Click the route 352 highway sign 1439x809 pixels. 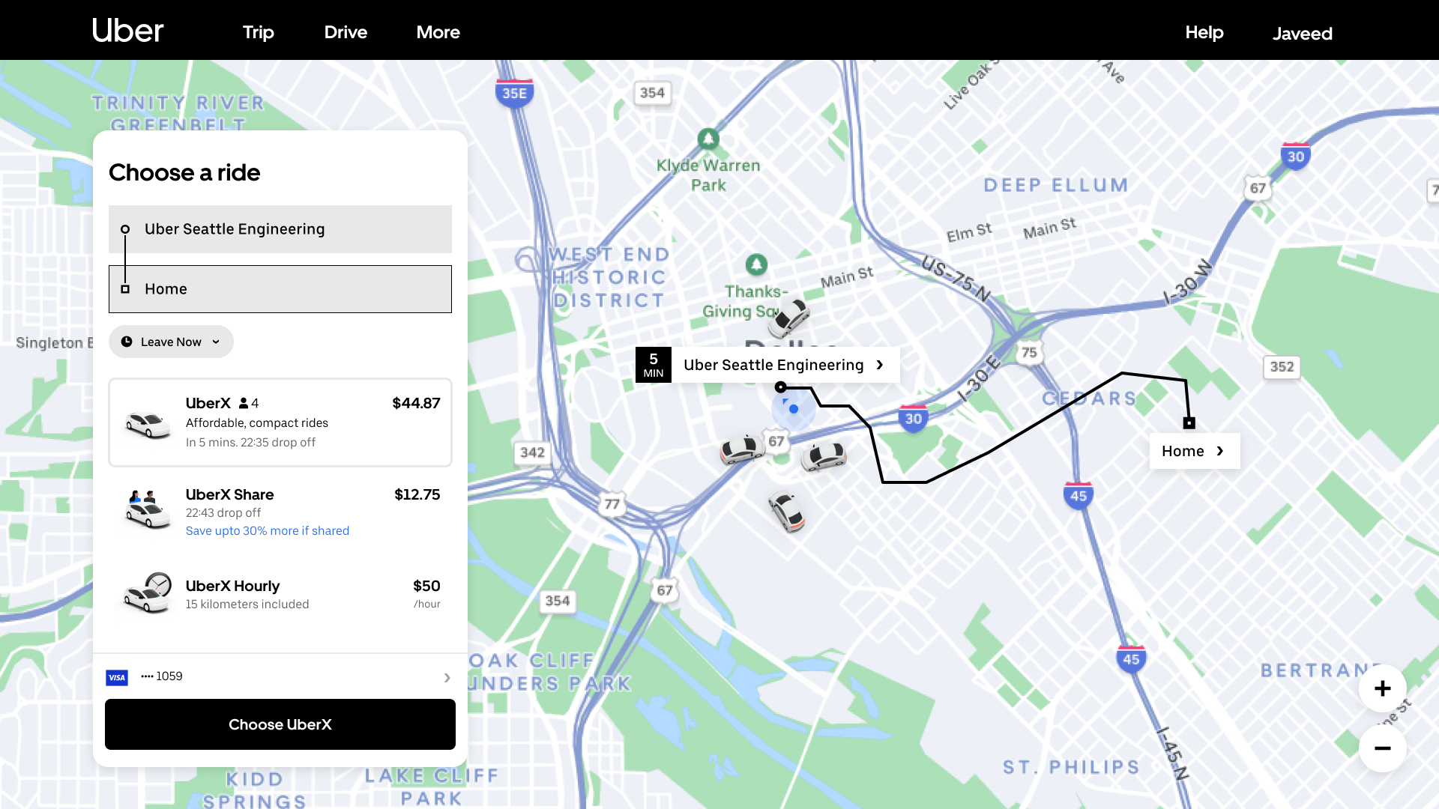point(1282,367)
